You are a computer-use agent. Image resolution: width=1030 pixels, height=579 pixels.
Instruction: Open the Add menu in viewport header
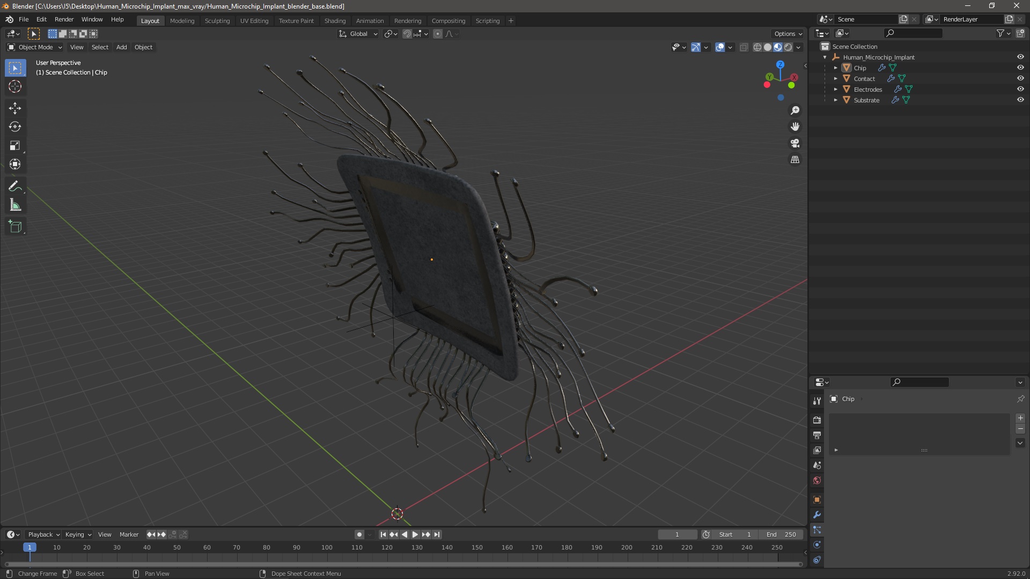[122, 47]
